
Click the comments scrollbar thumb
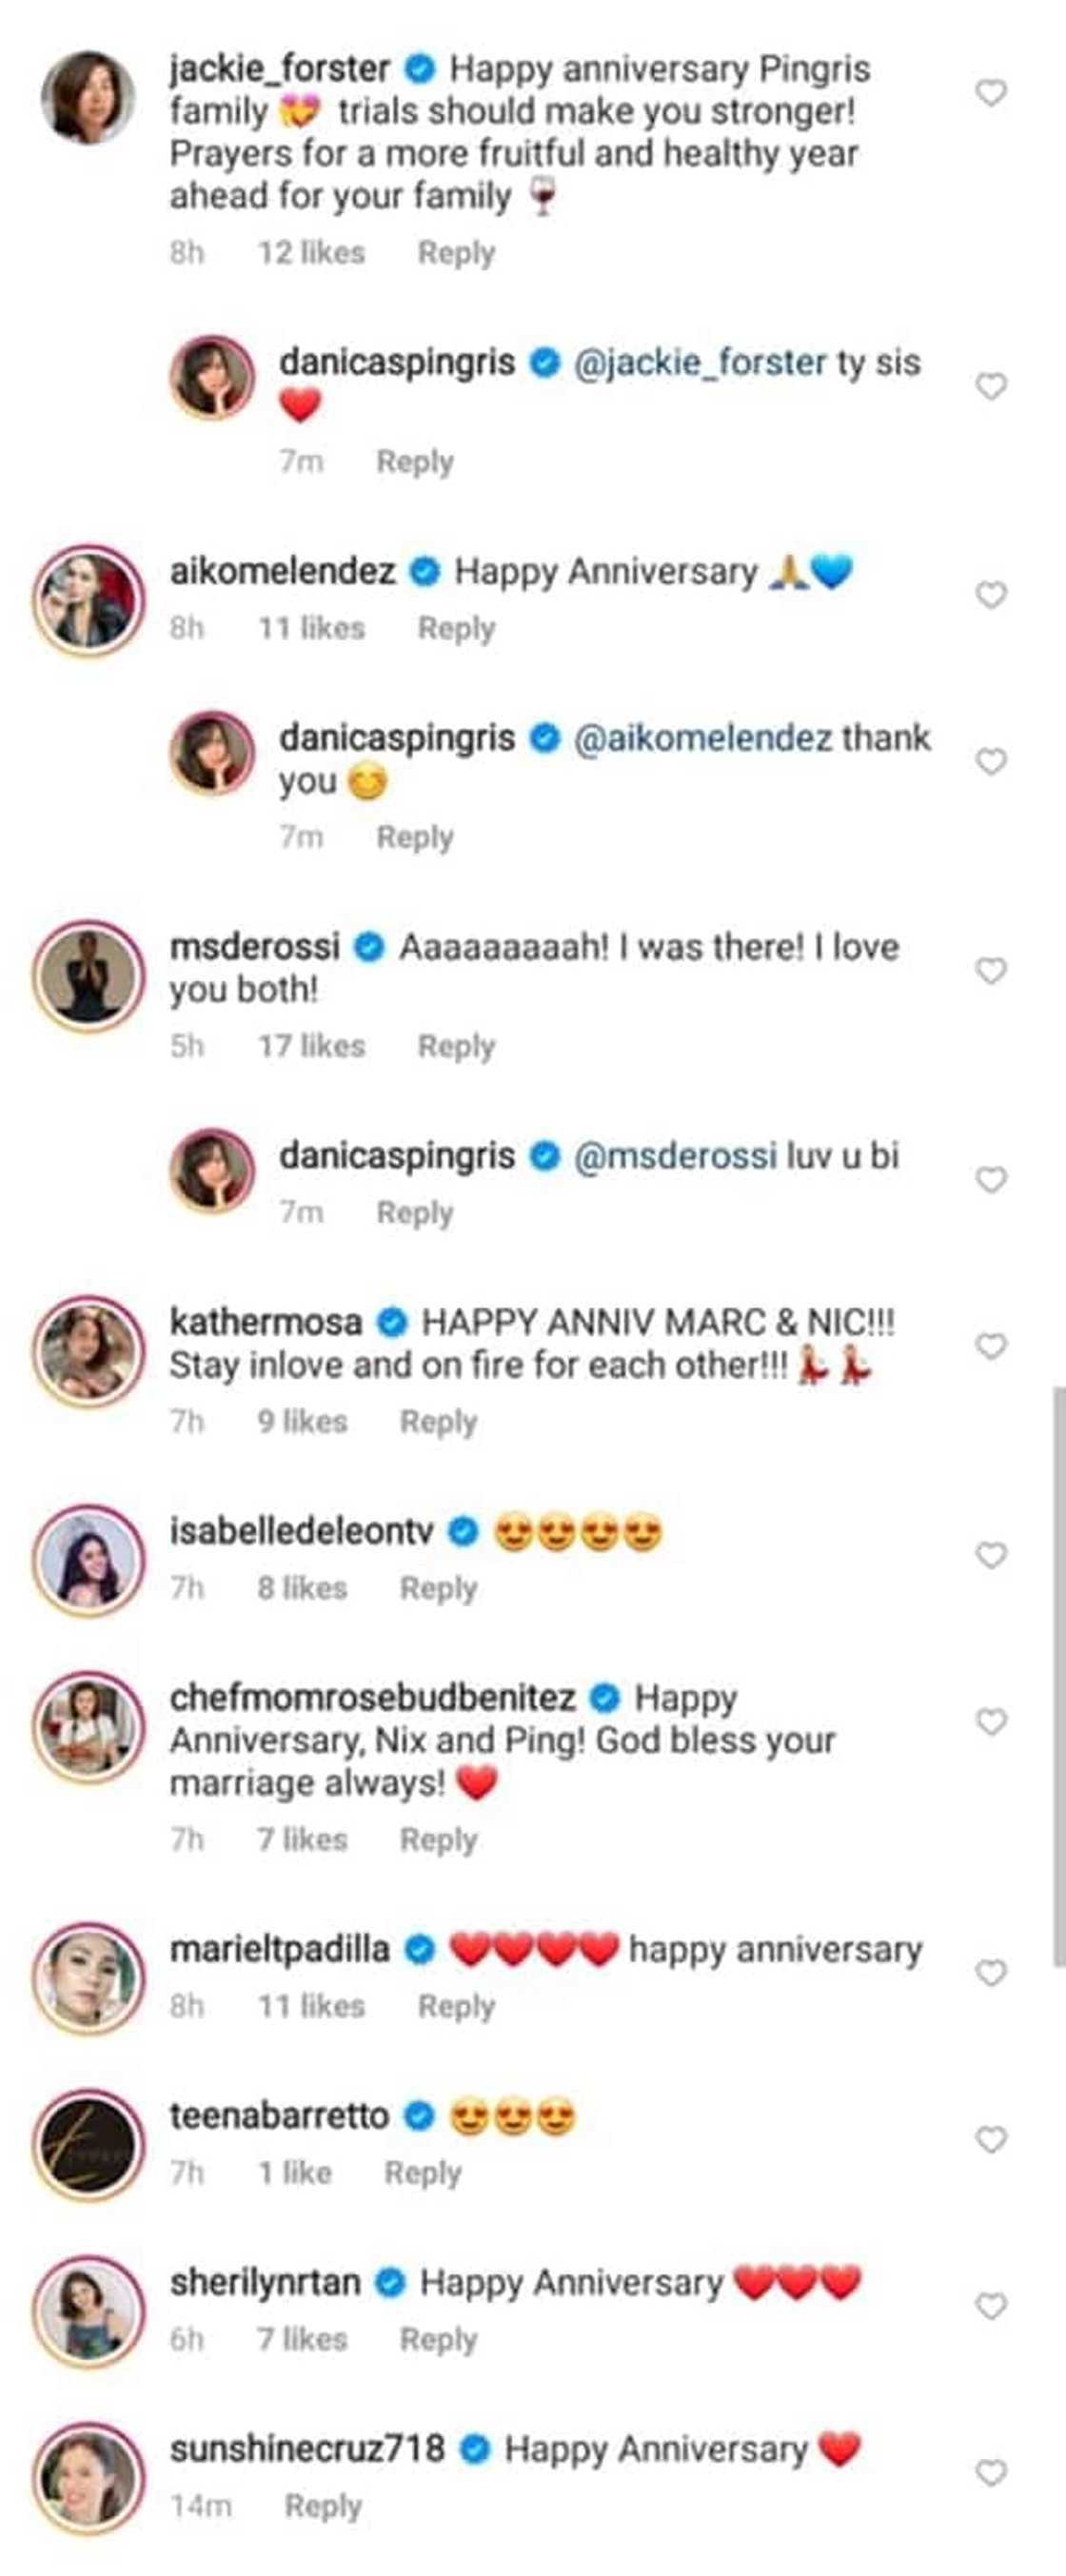1058,1675
